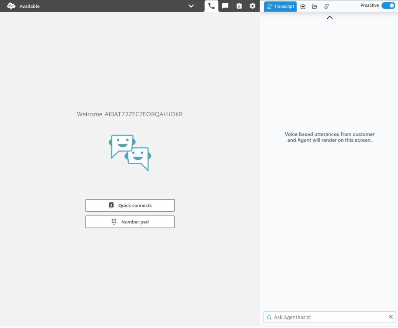Screen dimensions: 398x328
Task: Click the Available status menu item
Action: point(30,6)
